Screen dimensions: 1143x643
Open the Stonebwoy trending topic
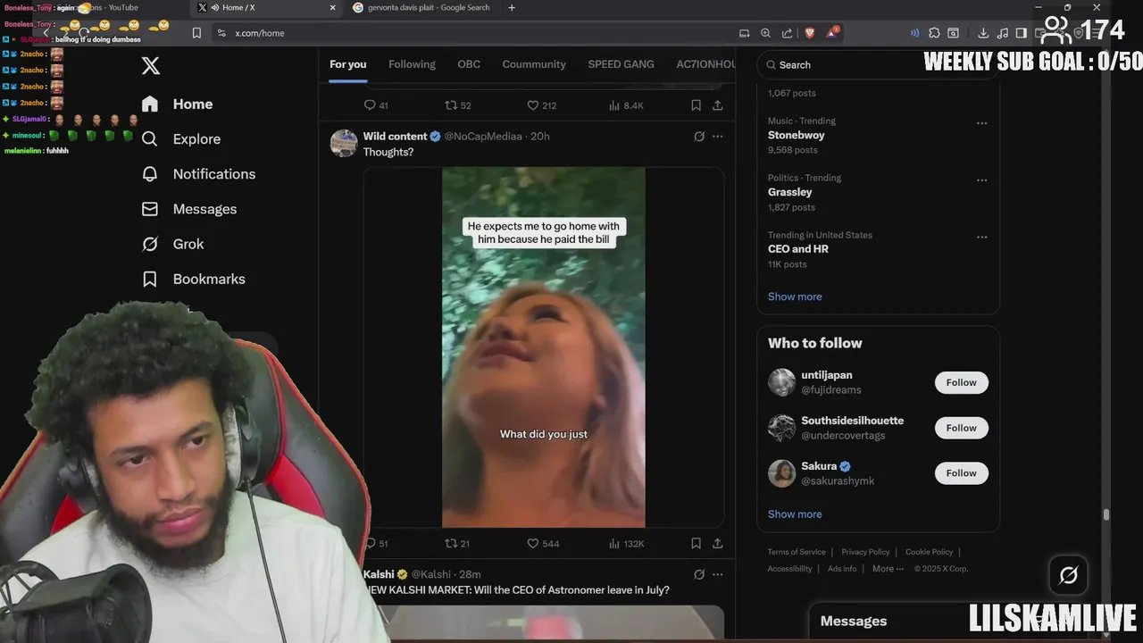(x=796, y=136)
